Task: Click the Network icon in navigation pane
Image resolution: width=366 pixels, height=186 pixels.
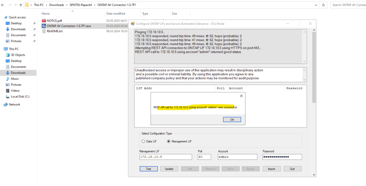Action: point(5,105)
